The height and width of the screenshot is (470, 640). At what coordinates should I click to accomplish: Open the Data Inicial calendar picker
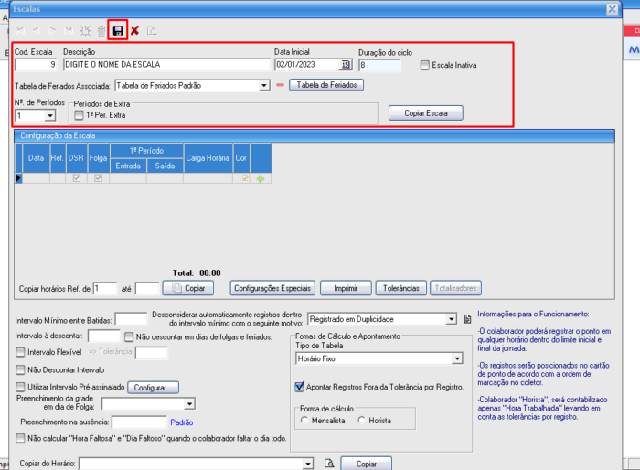(346, 65)
